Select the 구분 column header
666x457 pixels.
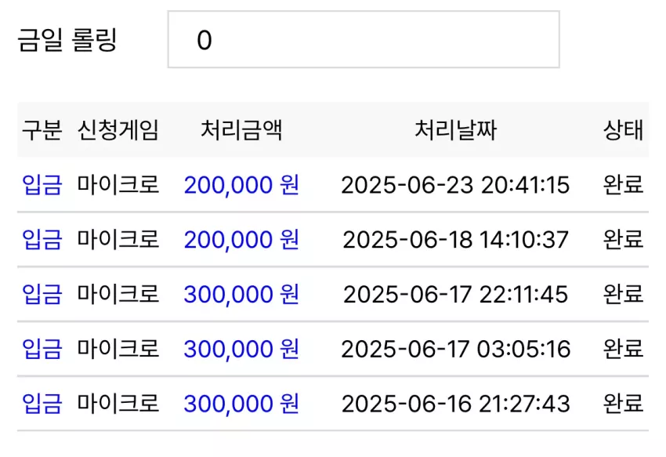coord(42,129)
